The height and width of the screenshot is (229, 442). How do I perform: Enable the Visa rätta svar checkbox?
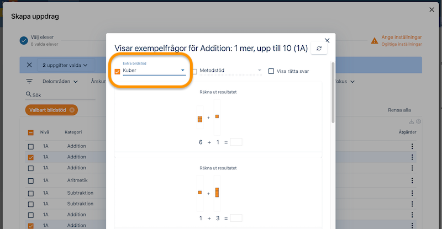271,71
